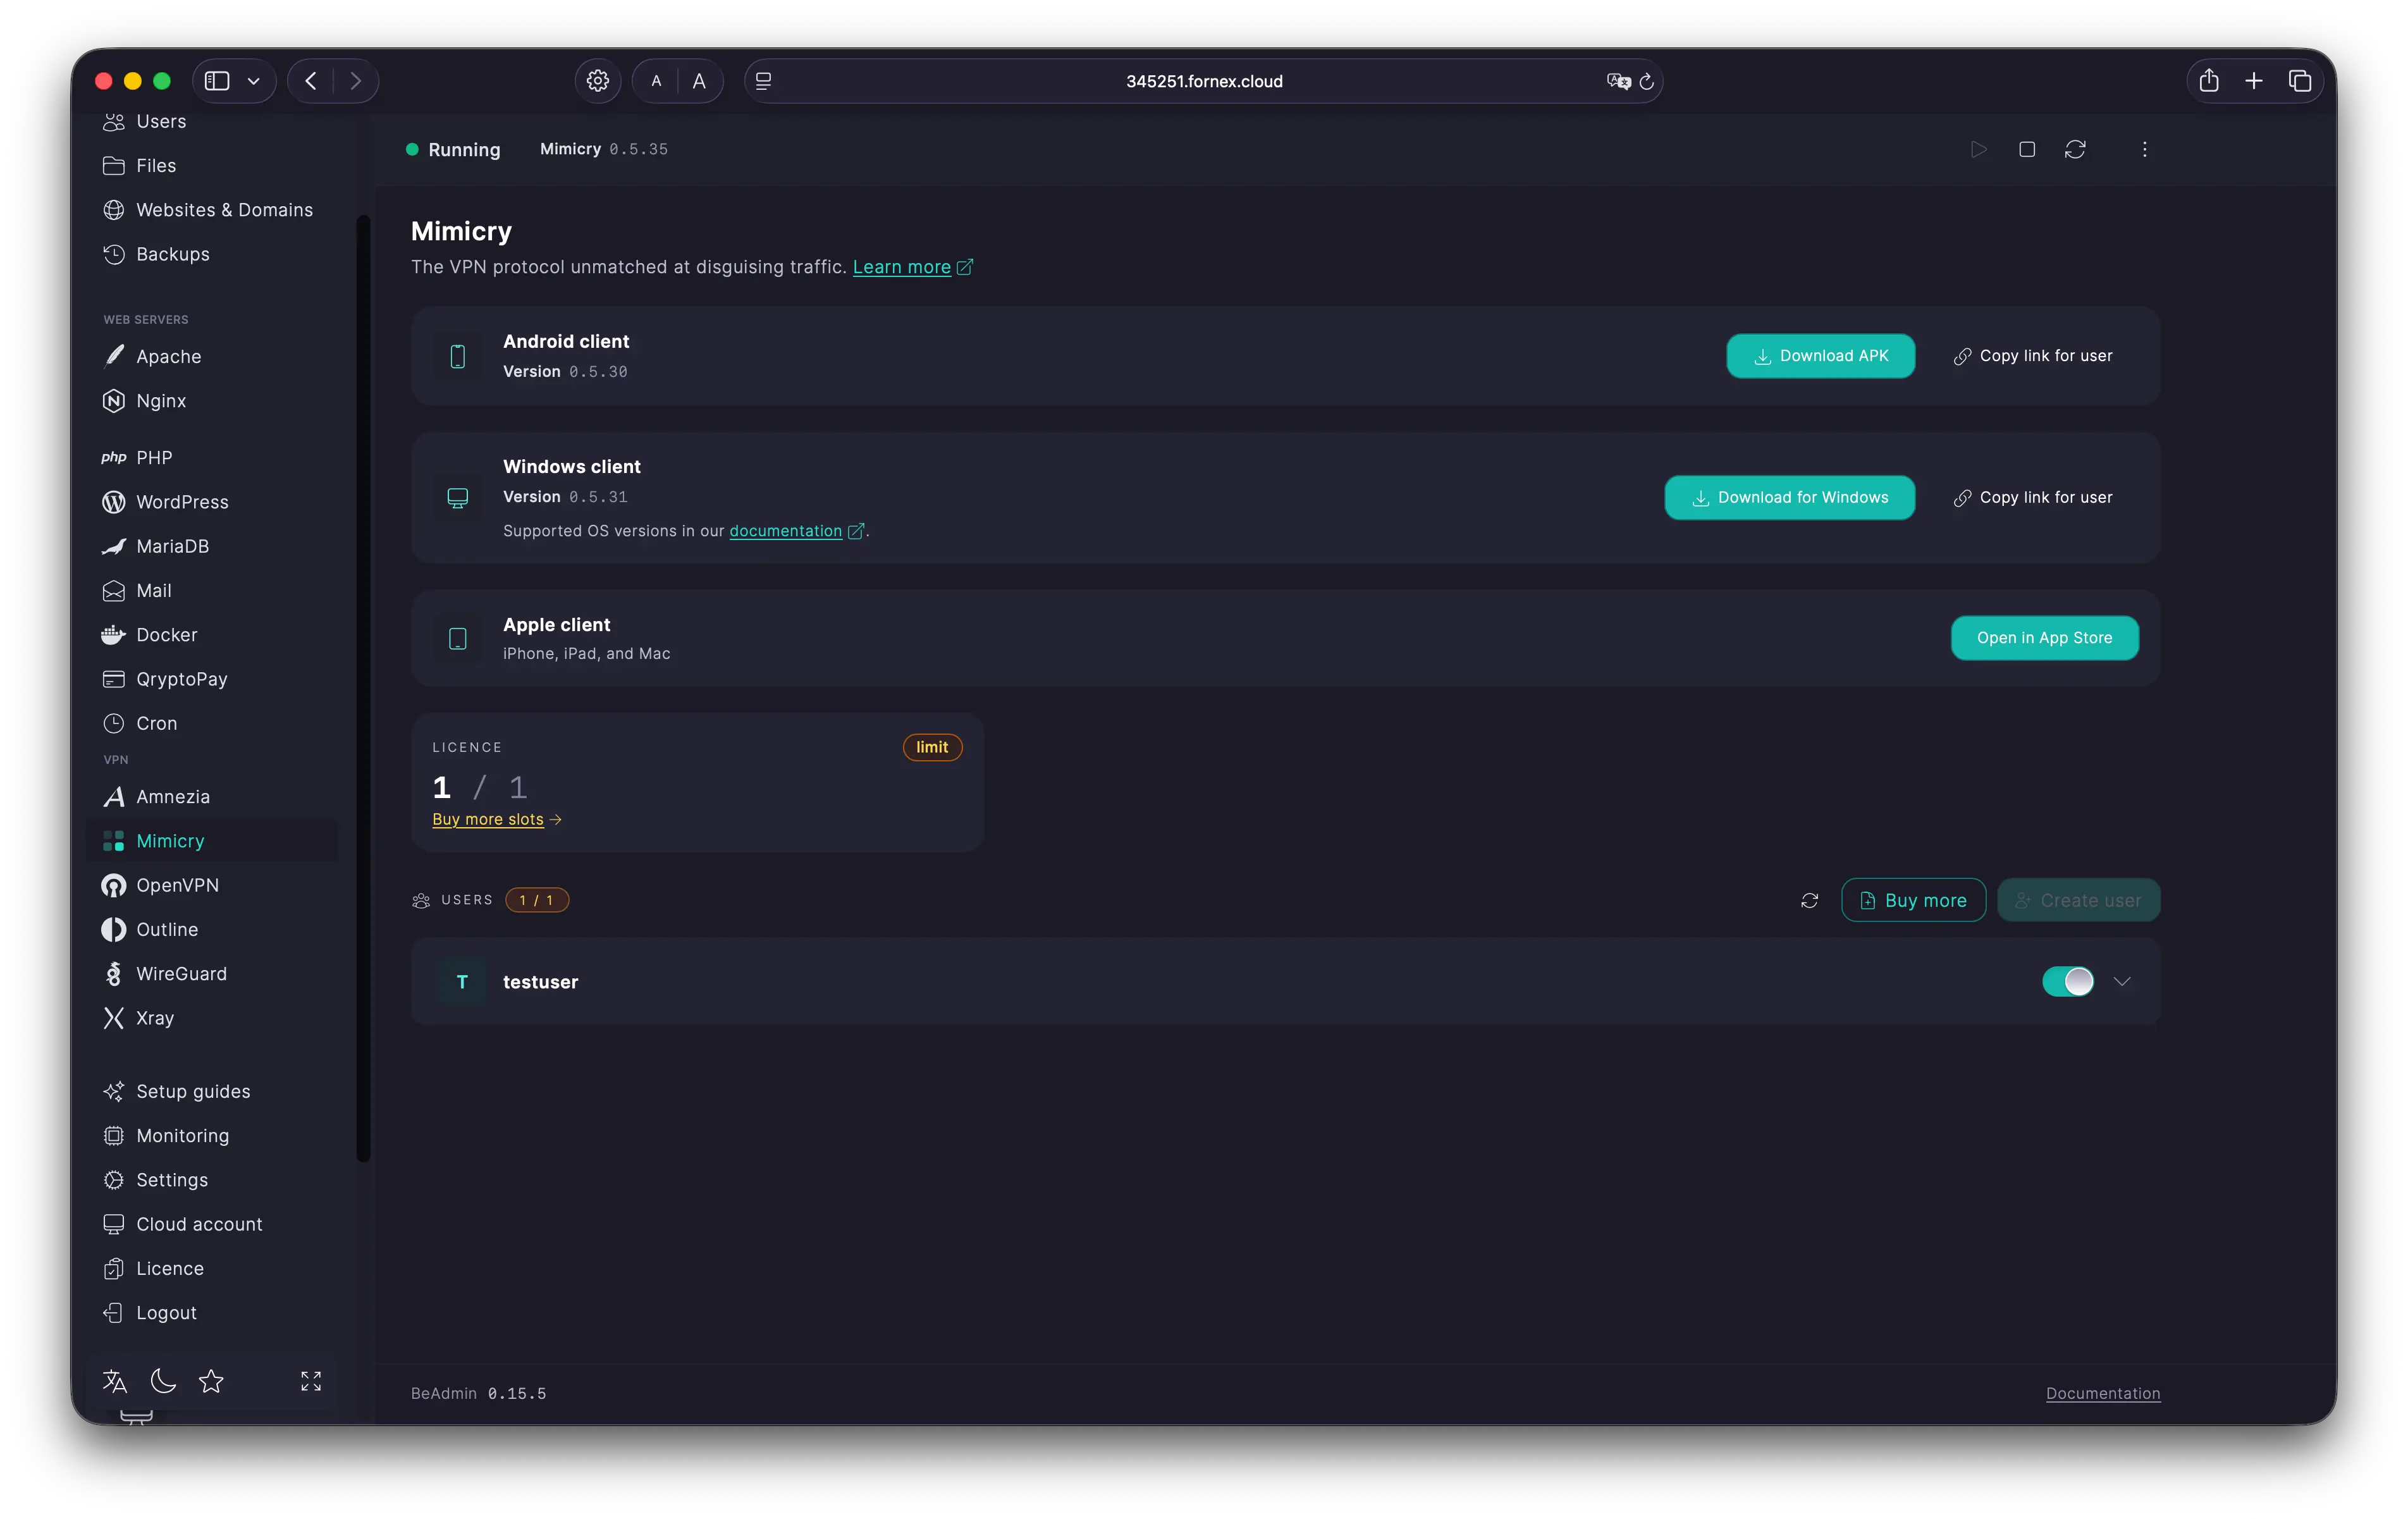Click the users 1 / 1 count badge

tap(537, 900)
